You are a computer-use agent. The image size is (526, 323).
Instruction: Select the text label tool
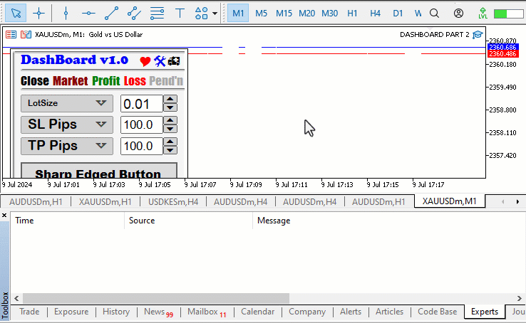(x=180, y=14)
